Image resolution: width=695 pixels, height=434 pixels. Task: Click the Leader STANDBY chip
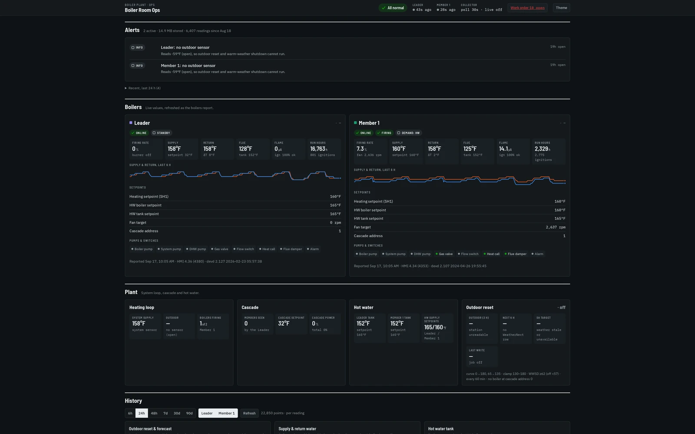tap(162, 133)
